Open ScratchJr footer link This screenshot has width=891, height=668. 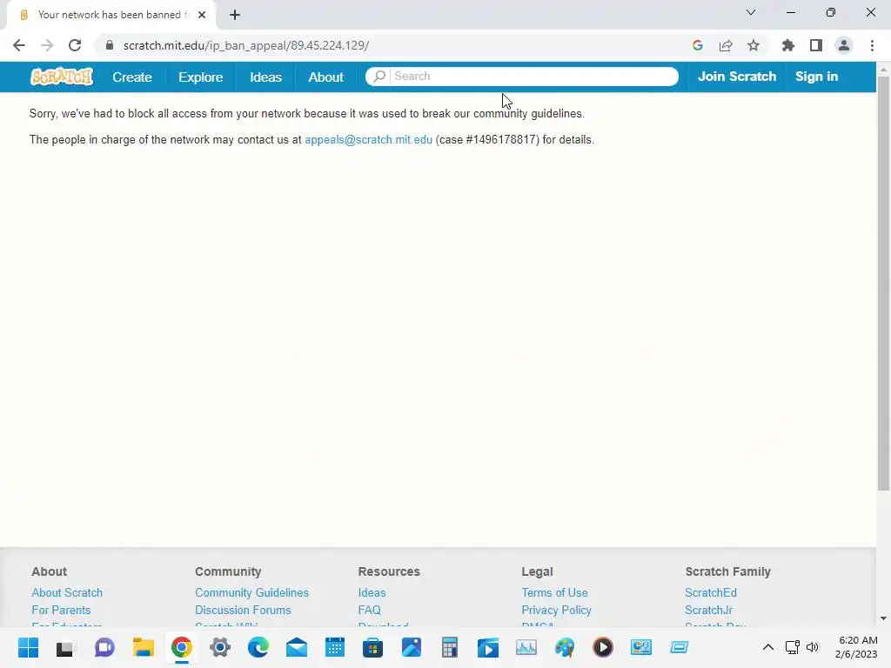point(708,610)
